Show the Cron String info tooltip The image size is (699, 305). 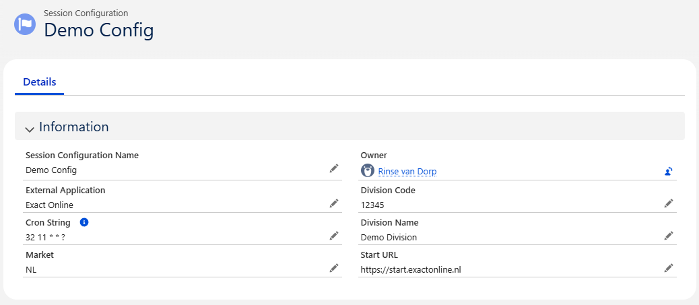[84, 222]
